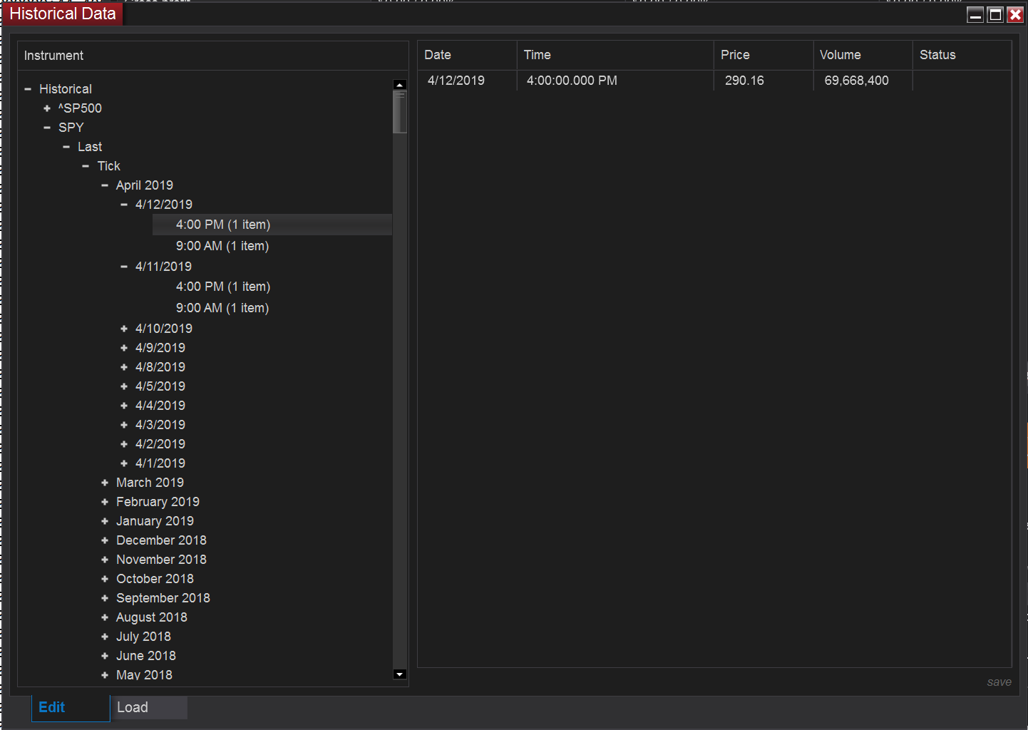The image size is (1028, 730).
Task: Sort by the Date column header
Action: coord(467,55)
